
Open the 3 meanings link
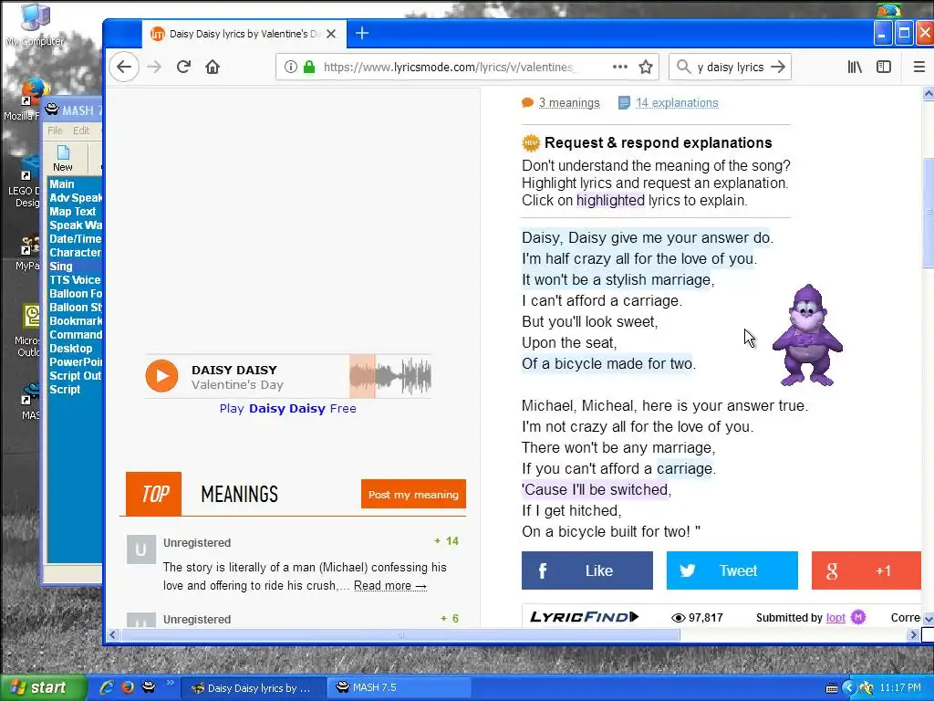coord(569,102)
